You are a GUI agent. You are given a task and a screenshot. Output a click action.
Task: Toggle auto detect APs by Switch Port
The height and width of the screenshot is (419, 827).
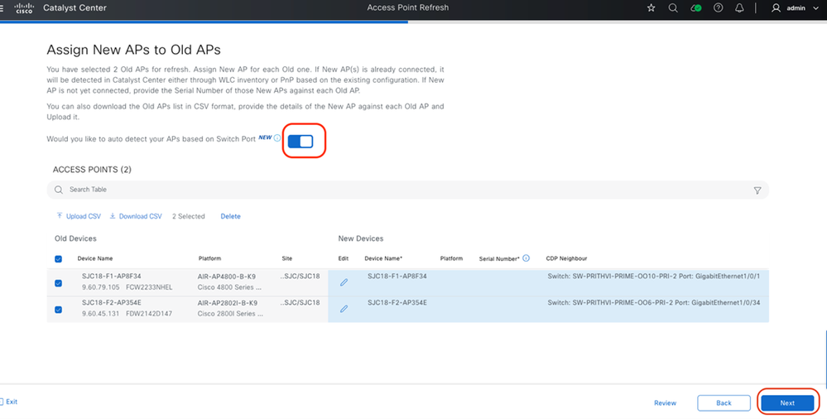[x=301, y=141]
